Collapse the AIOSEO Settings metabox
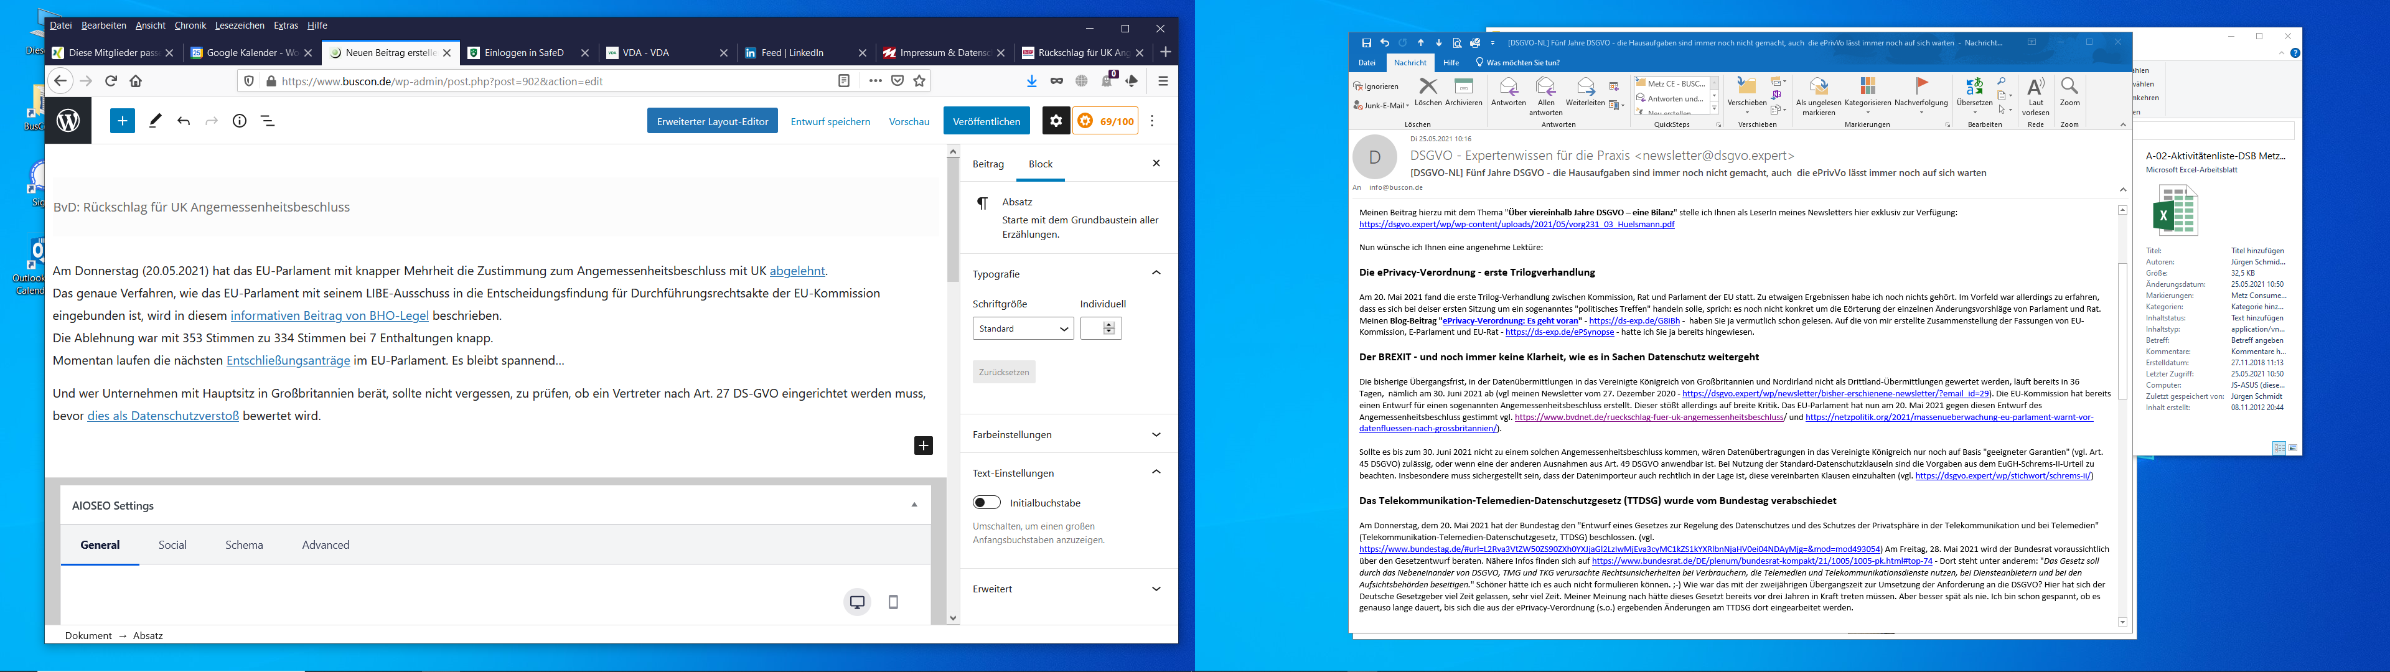 914,505
